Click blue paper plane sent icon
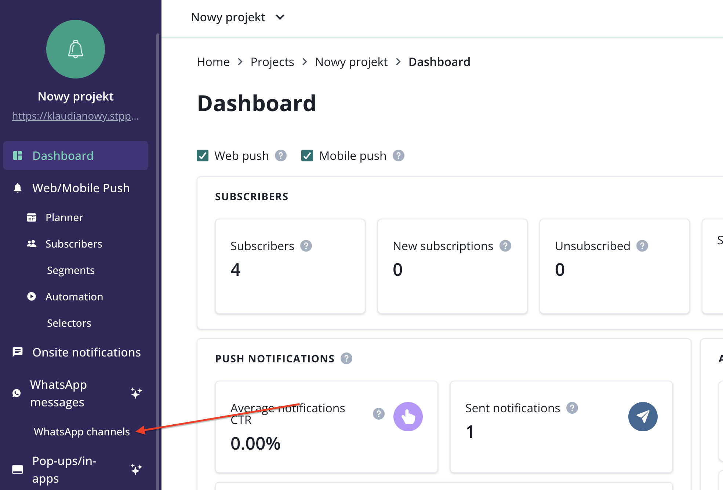The image size is (723, 490). point(643,417)
